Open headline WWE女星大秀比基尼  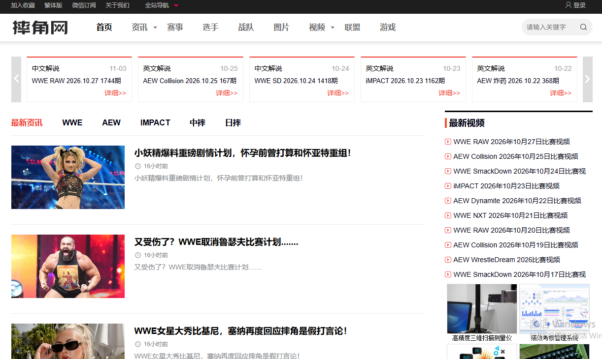click(x=240, y=331)
